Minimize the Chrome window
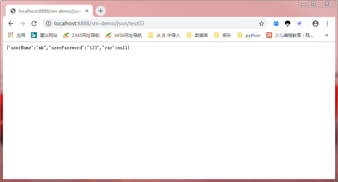The height and width of the screenshot is (182, 338). coord(304,4)
